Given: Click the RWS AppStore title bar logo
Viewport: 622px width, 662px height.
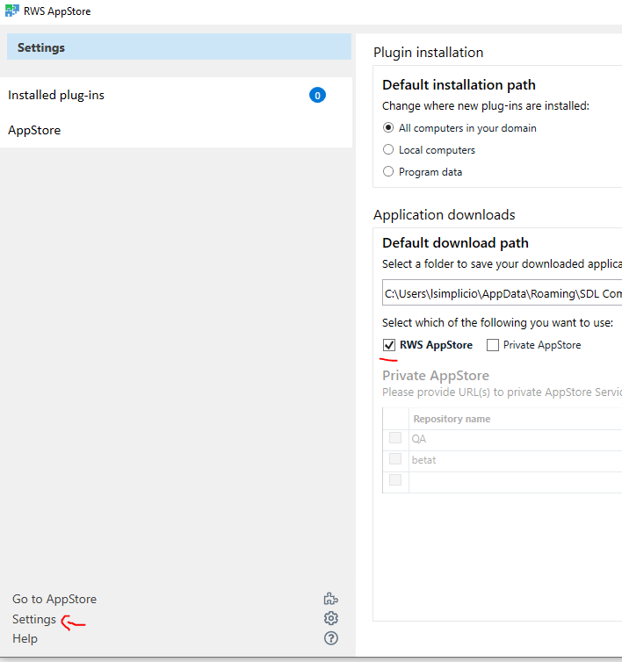Looking at the screenshot, I should 11,11.
